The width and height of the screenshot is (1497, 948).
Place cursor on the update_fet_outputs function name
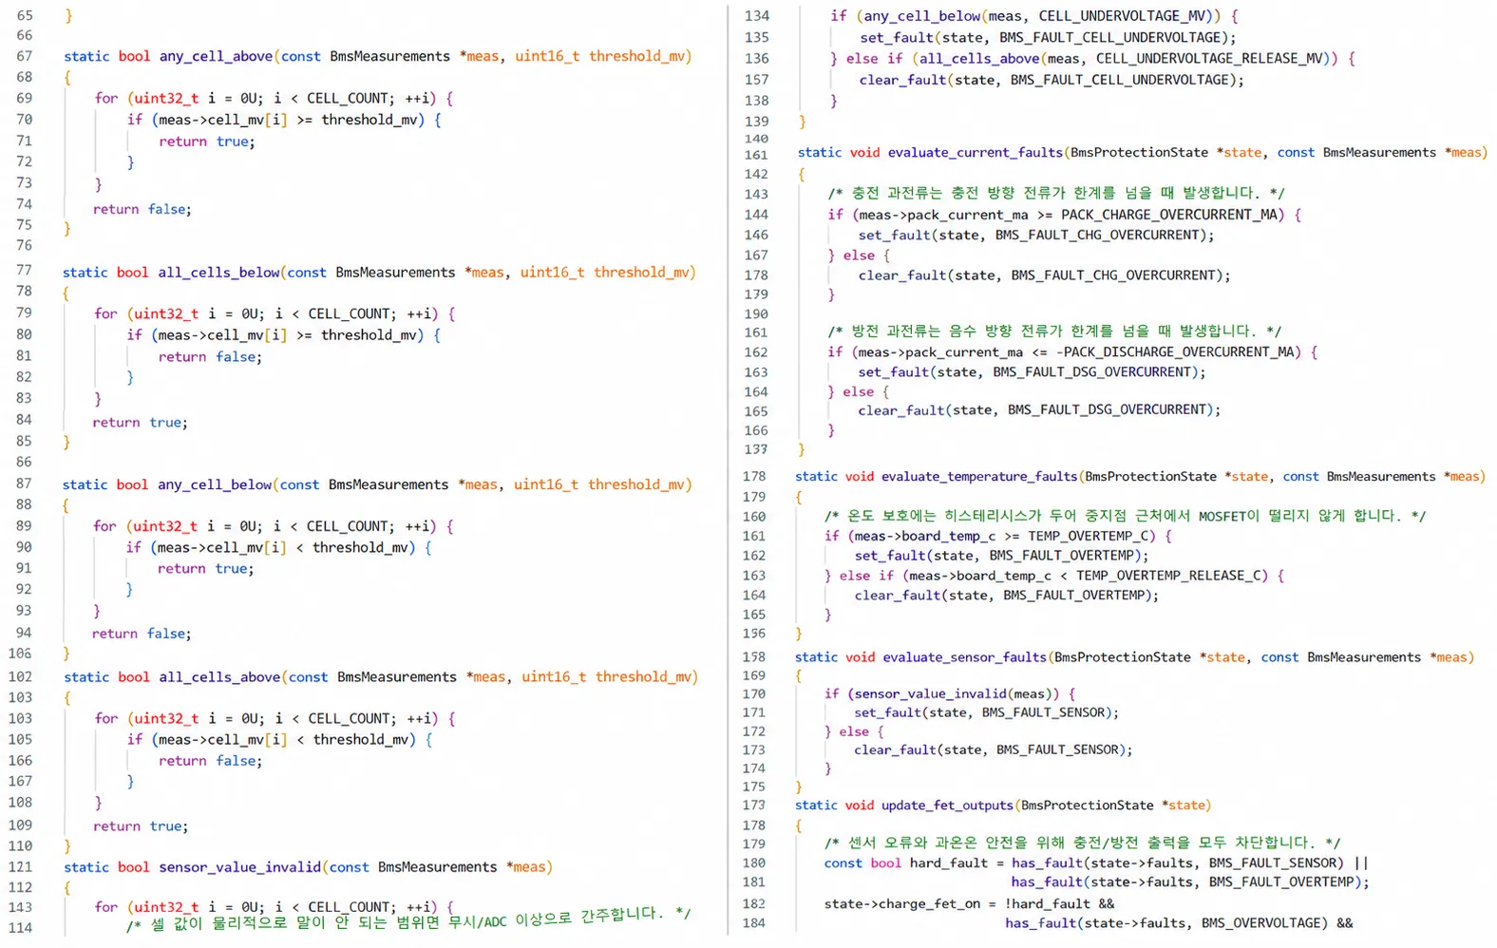[947, 806]
